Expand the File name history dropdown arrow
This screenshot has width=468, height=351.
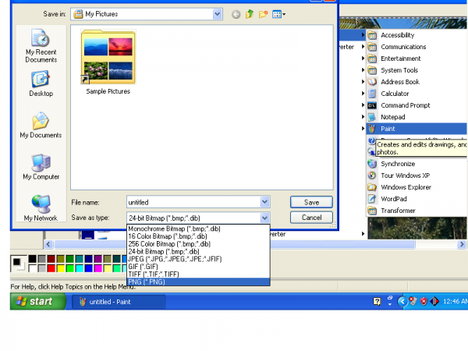[x=264, y=202]
